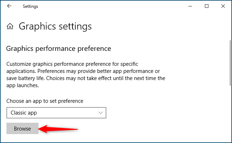The height and width of the screenshot is (143, 232).
Task: Click the Choose an app to set preference label
Action: [x=45, y=101]
